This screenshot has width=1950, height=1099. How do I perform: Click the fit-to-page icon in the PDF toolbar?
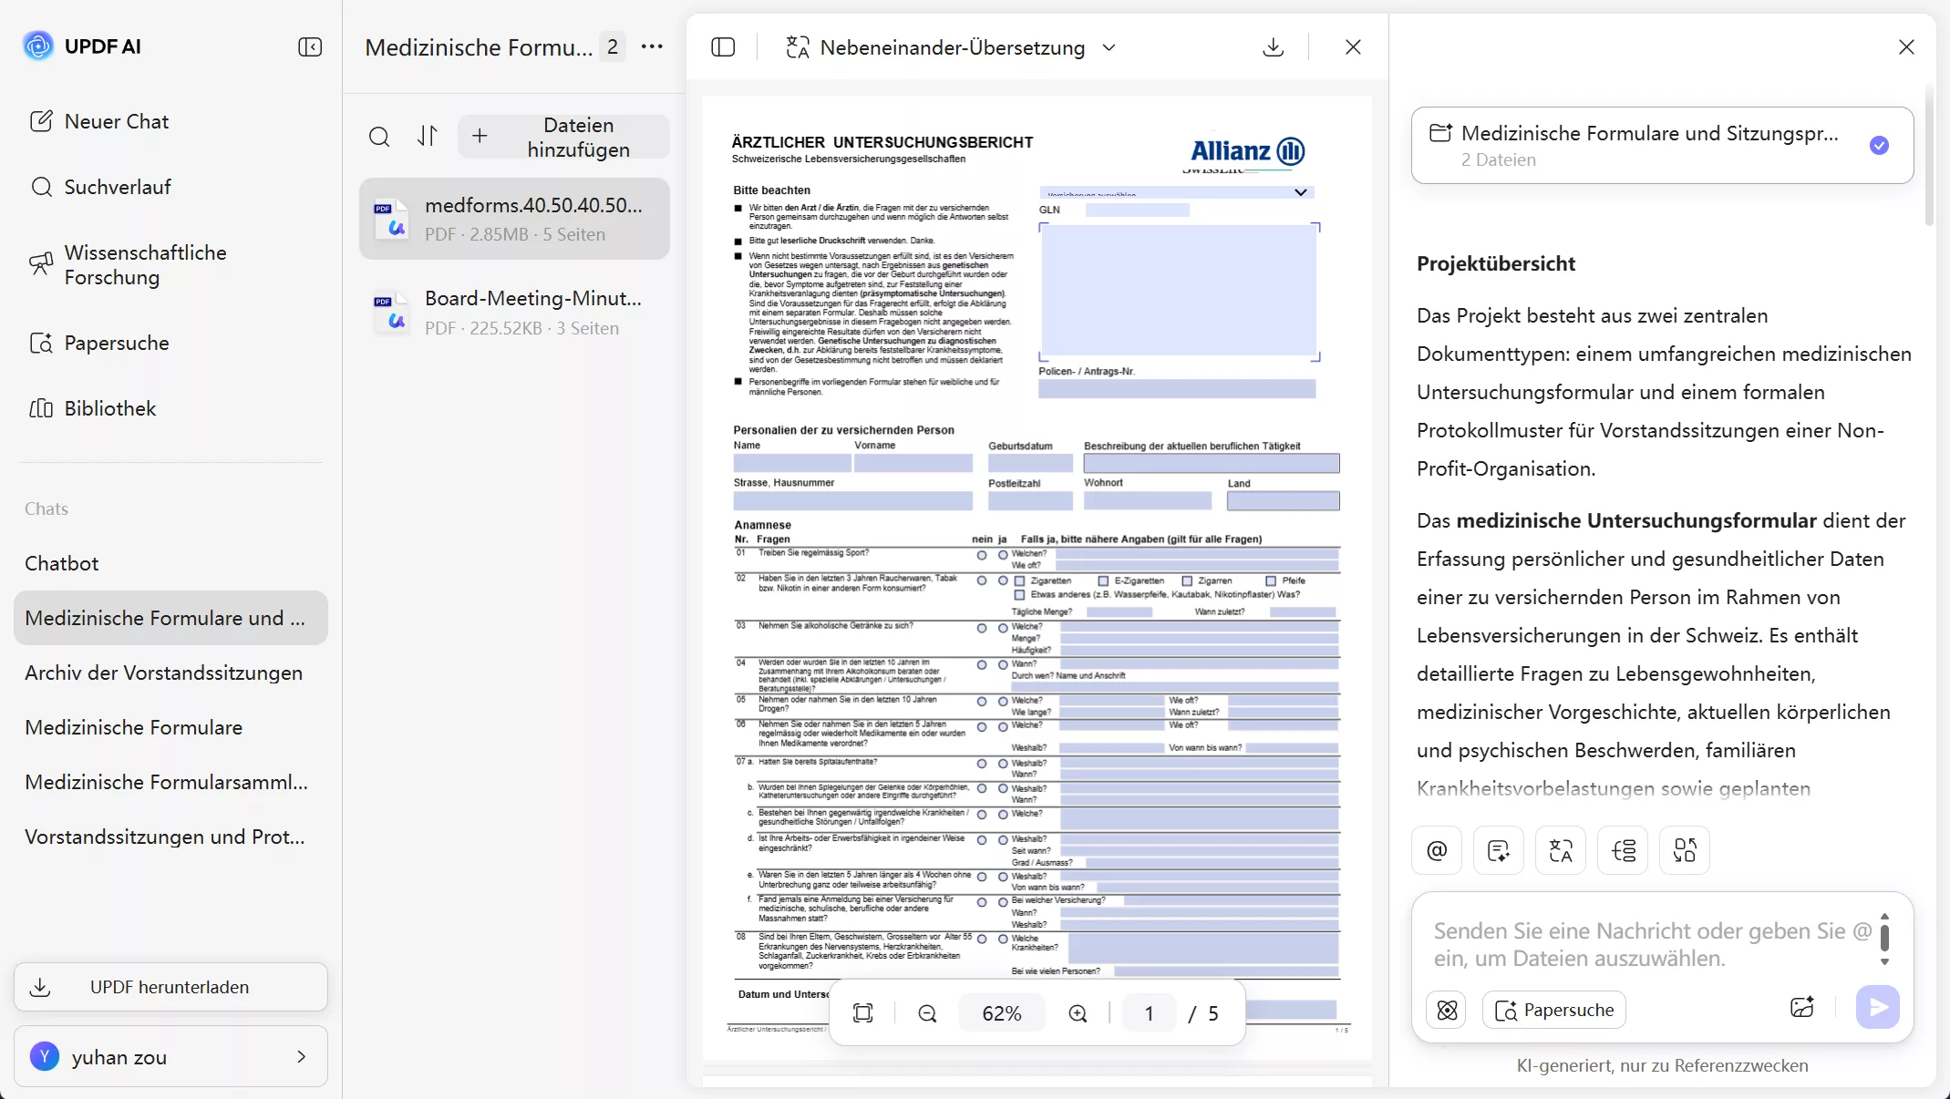[862, 1012]
